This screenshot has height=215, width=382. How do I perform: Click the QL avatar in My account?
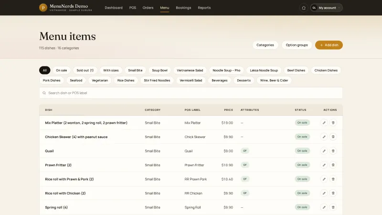click(x=314, y=8)
